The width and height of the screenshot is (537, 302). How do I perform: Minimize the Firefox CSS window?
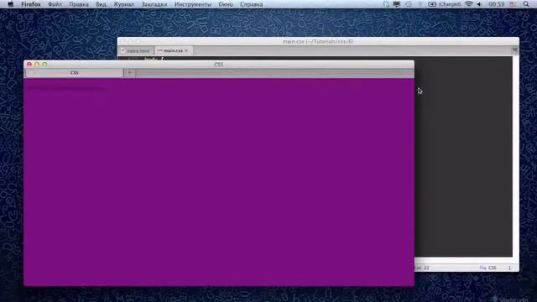pyautogui.click(x=37, y=65)
